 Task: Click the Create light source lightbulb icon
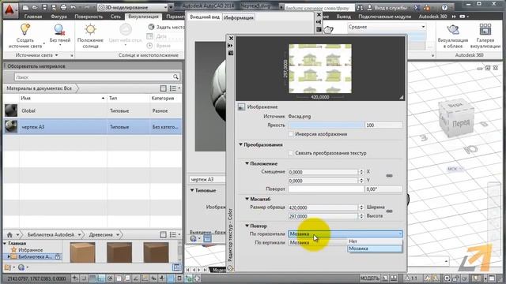[x=25, y=29]
